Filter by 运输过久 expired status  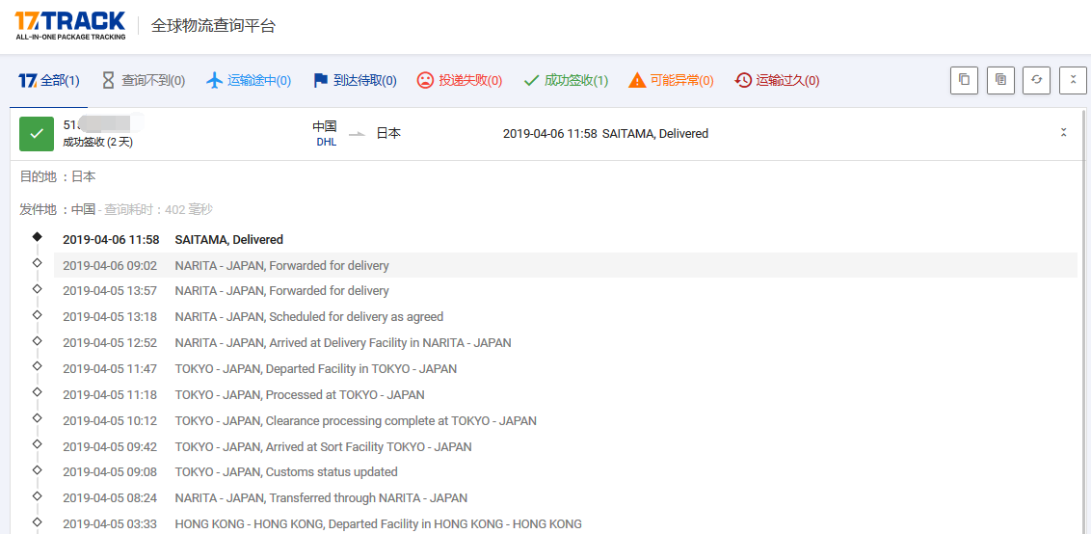click(x=777, y=81)
